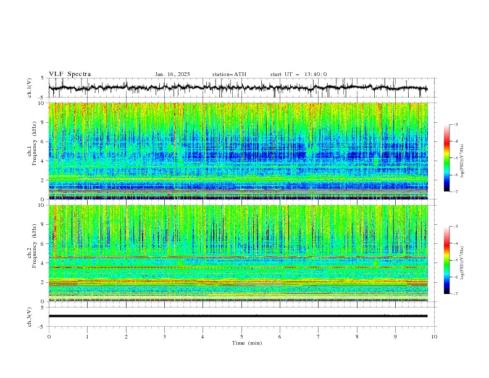Click the station=ATH label
Screen dimensions: 489x378
(229, 74)
